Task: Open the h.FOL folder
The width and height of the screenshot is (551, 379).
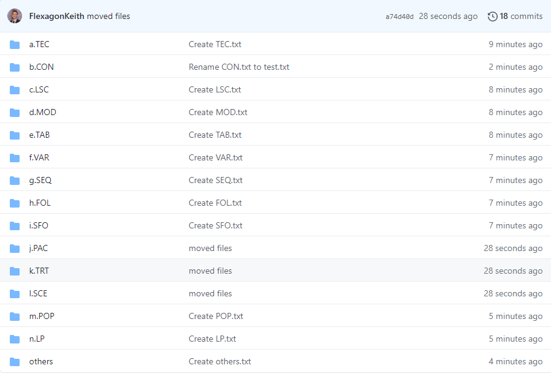Action: coord(40,203)
